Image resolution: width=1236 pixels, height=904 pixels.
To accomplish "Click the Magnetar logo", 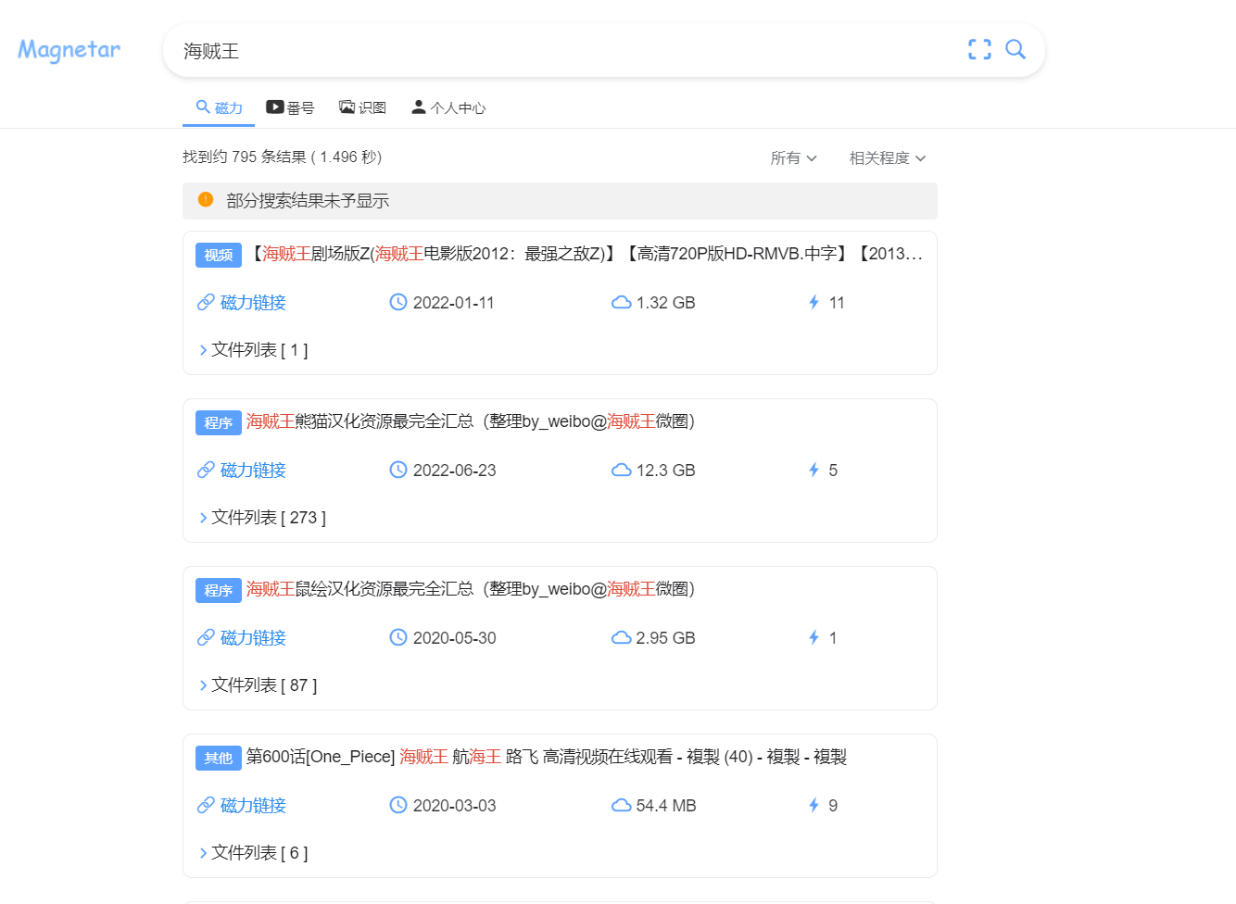I will [68, 50].
